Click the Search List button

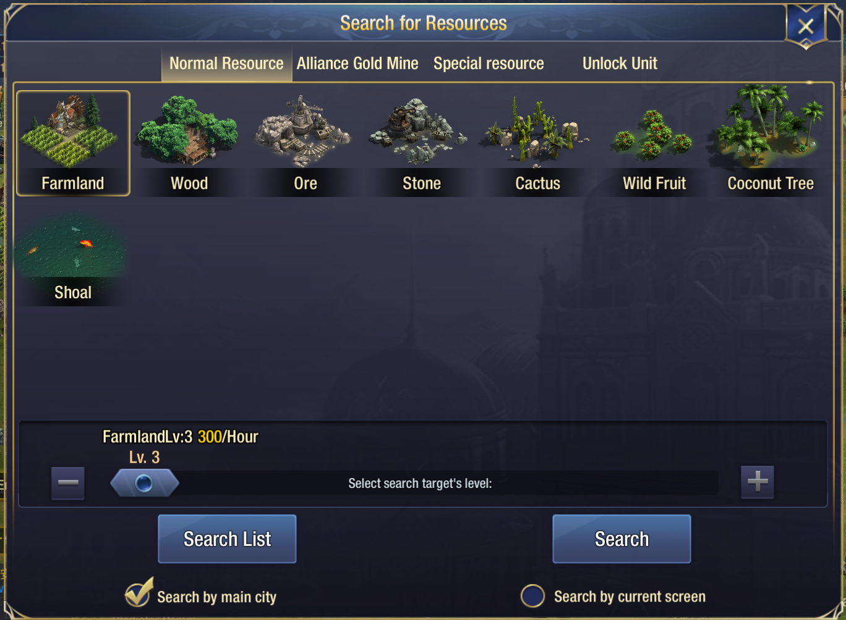[227, 539]
